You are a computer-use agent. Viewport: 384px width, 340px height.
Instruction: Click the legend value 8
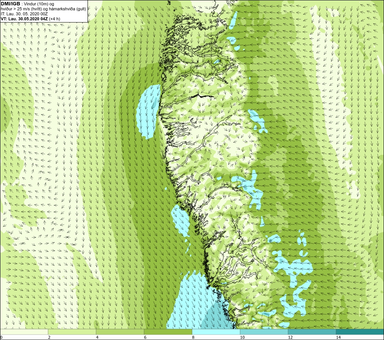pyautogui.click(x=193, y=337)
